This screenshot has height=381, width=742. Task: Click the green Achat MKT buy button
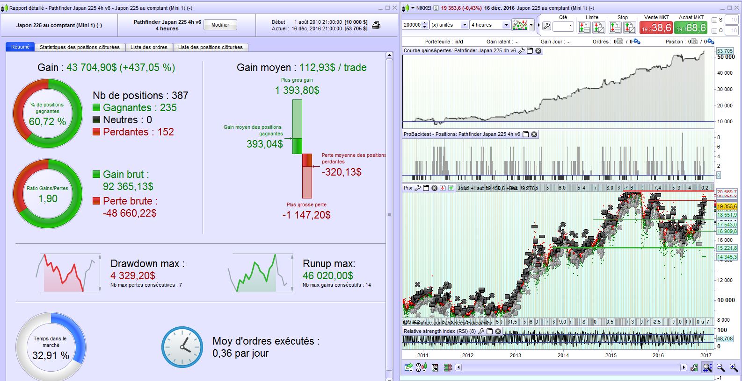pyautogui.click(x=691, y=28)
